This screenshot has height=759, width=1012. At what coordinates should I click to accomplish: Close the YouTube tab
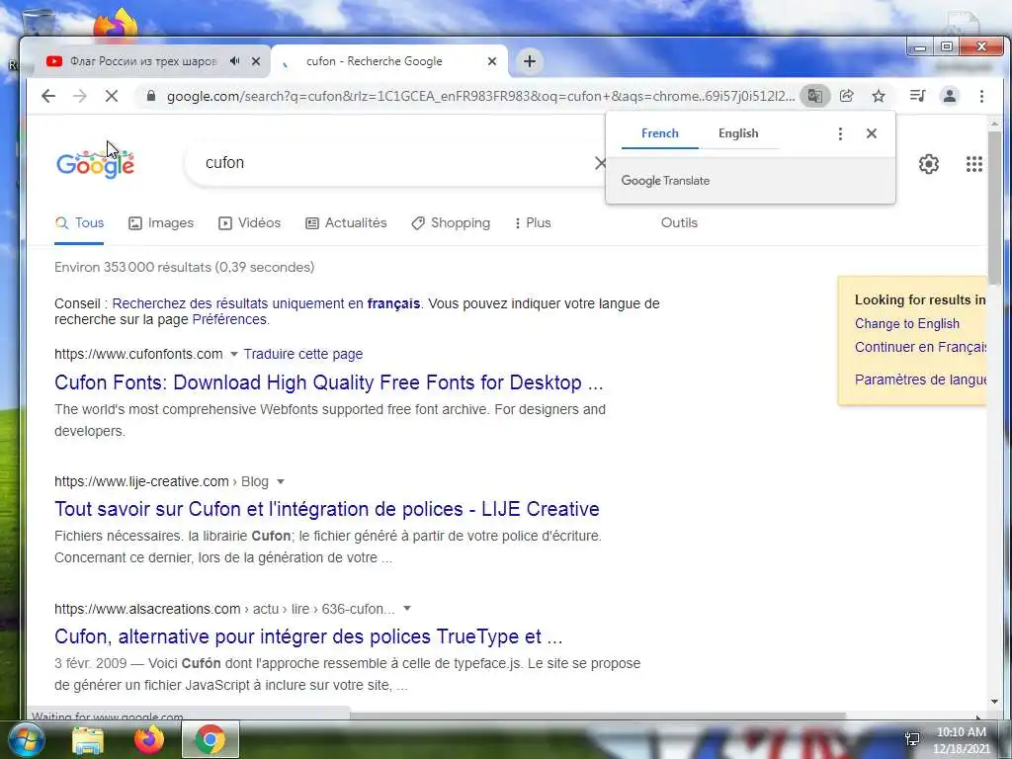point(256,61)
